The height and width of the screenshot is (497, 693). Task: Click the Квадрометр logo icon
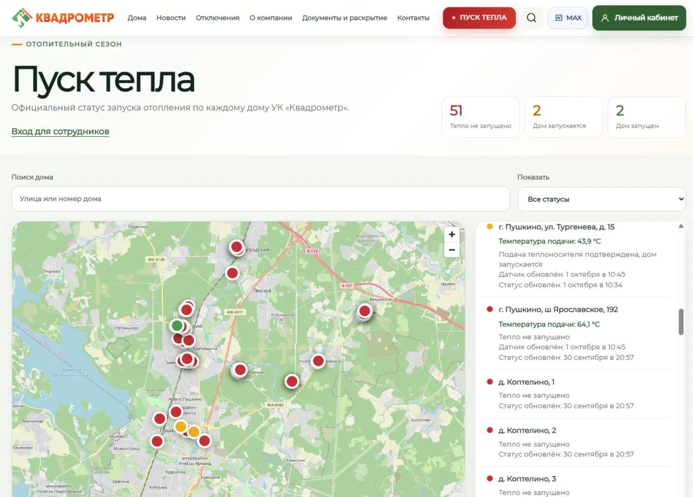coord(22,17)
